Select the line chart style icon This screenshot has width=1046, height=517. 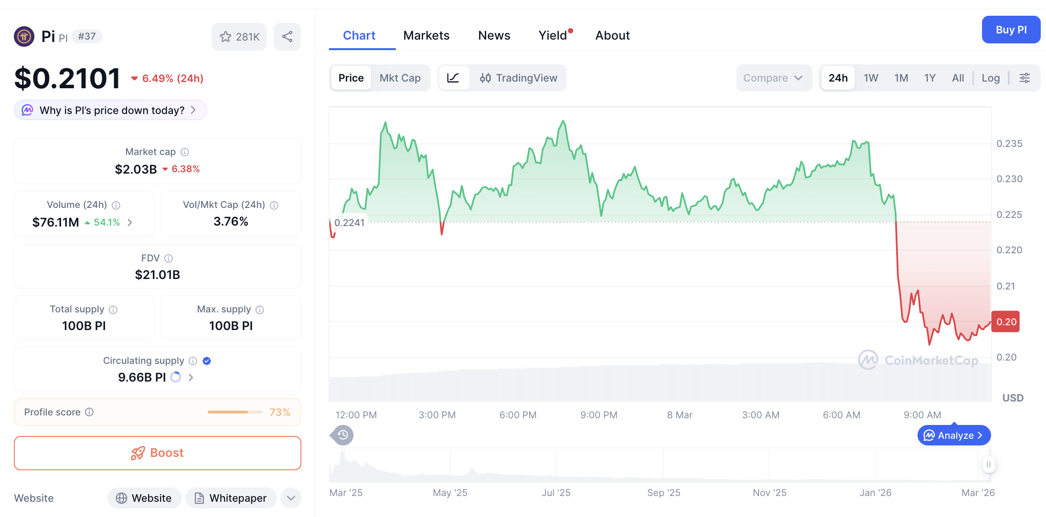click(454, 78)
